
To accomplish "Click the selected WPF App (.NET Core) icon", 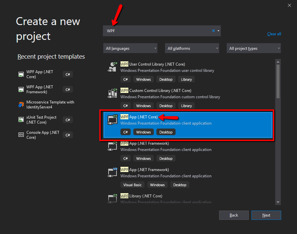I will [112, 120].
